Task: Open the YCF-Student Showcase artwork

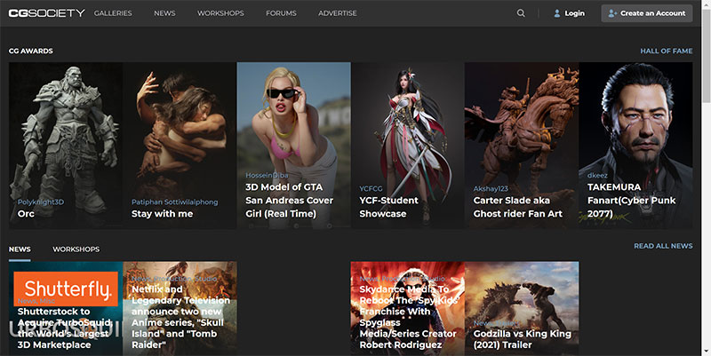Action: tap(407, 142)
